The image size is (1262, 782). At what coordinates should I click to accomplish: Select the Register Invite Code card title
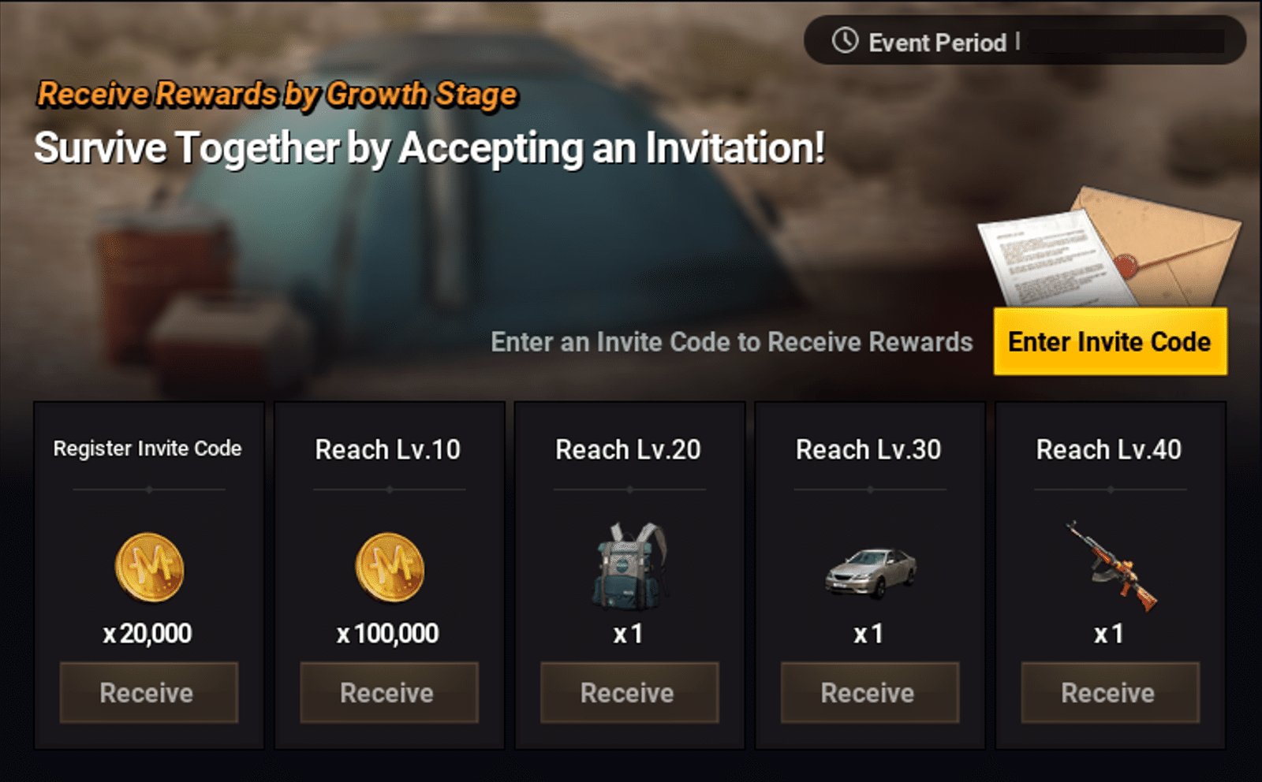pyautogui.click(x=147, y=449)
